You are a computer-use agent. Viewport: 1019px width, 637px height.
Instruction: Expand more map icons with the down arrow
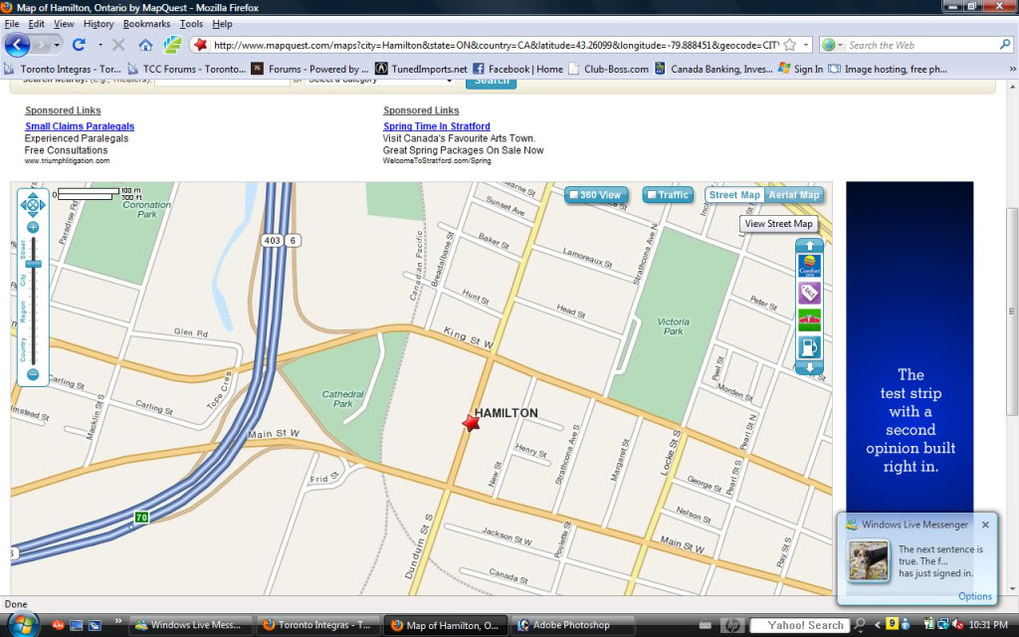808,367
